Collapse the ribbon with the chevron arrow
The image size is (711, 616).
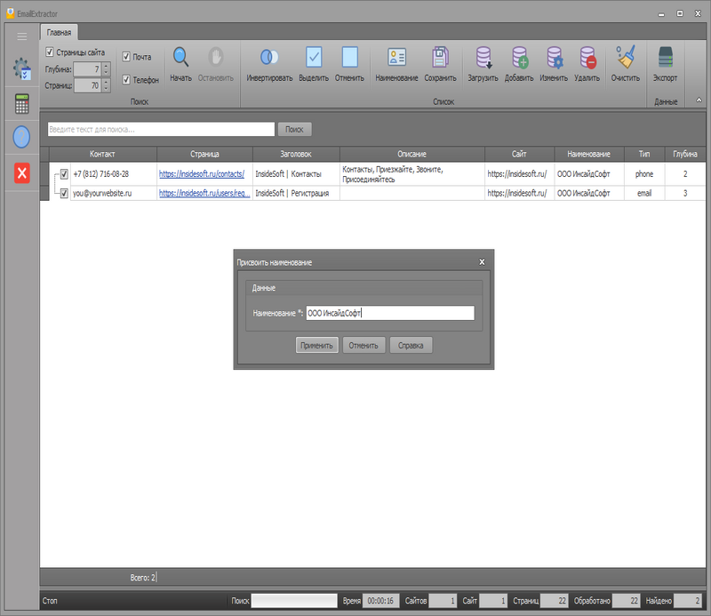[x=699, y=100]
